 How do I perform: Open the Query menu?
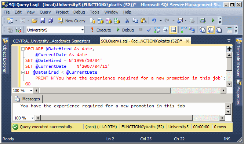pyautogui.click(x=45, y=12)
